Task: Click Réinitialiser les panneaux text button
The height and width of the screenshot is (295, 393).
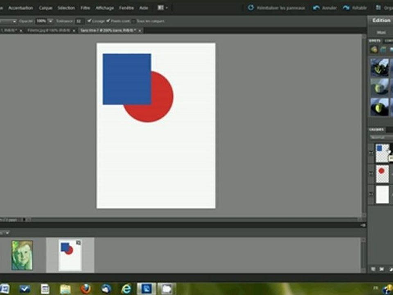Action: (281, 8)
